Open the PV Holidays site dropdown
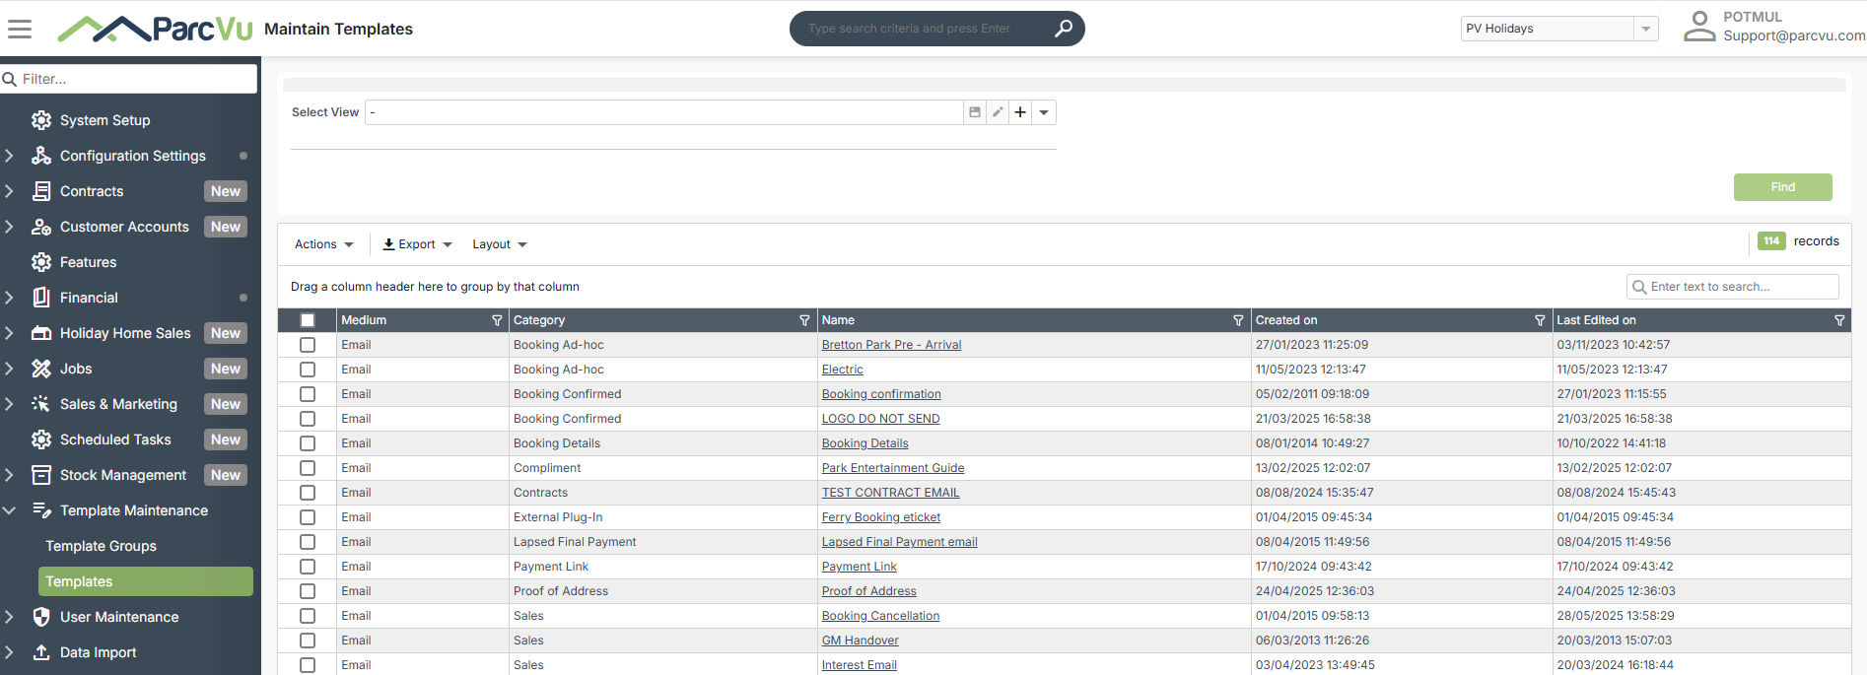This screenshot has height=675, width=1867. 1645,29
